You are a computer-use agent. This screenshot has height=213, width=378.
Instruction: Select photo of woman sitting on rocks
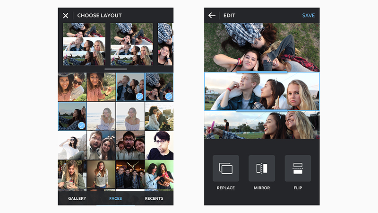[x=159, y=116]
